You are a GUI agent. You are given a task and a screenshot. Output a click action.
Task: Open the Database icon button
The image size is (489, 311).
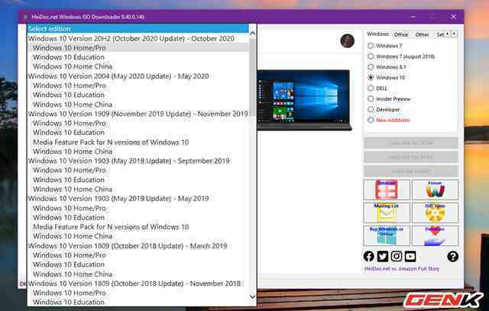pyautogui.click(x=387, y=189)
